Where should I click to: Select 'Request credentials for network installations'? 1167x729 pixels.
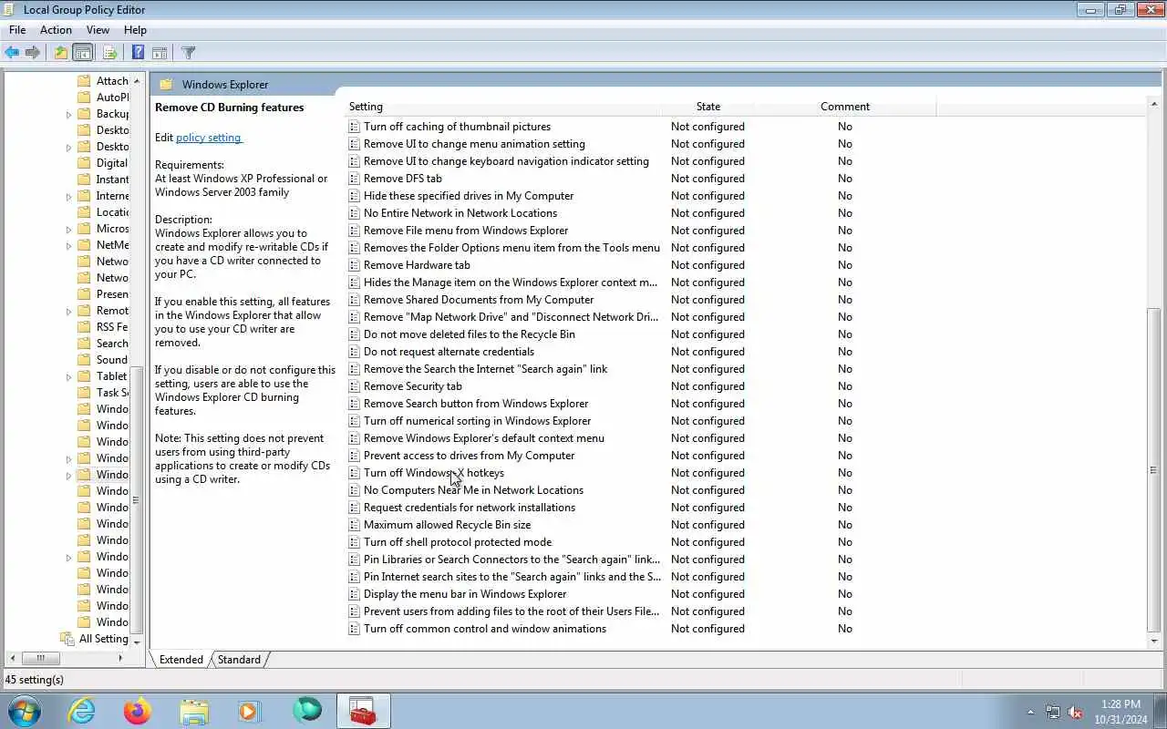pyautogui.click(x=470, y=508)
